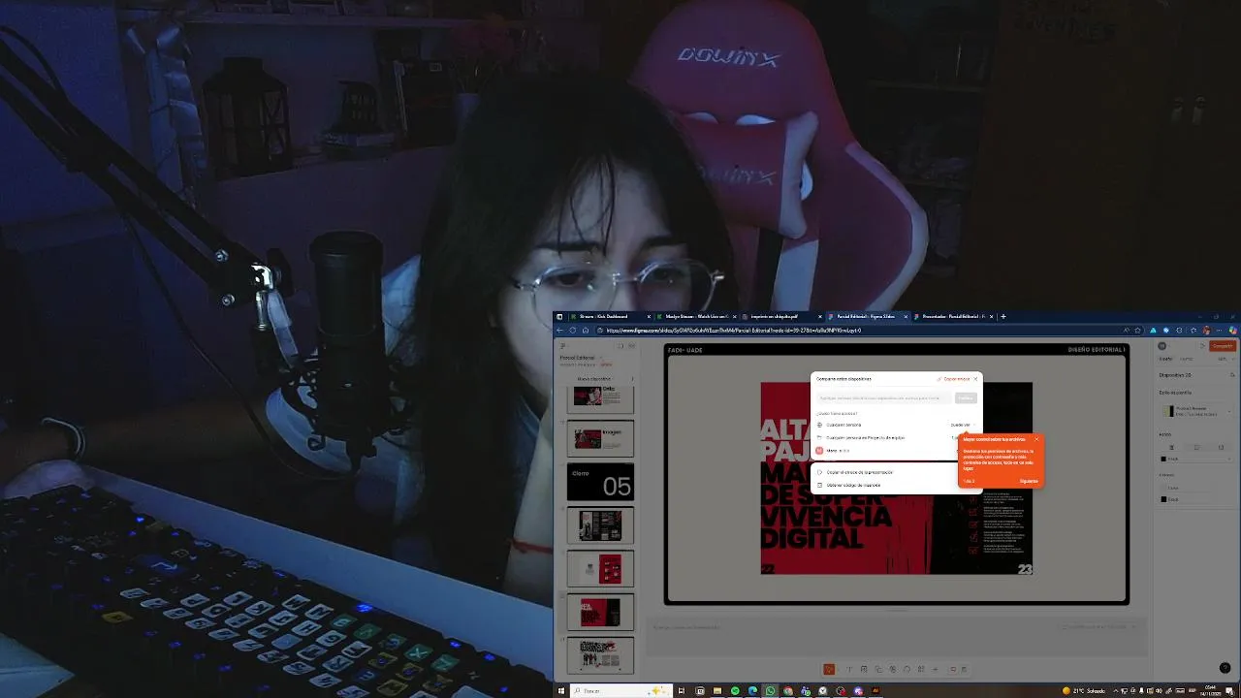Select the shapes tool in bottom toolbar
This screenshot has height=698, width=1241.
878,669
